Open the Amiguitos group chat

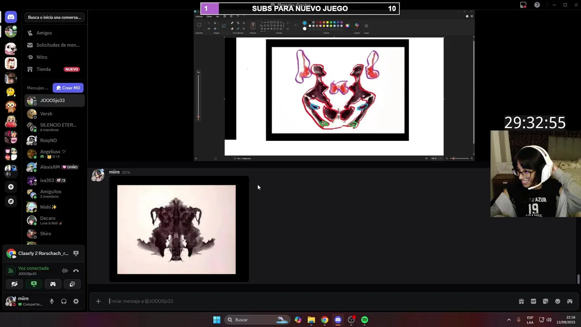pyautogui.click(x=54, y=193)
